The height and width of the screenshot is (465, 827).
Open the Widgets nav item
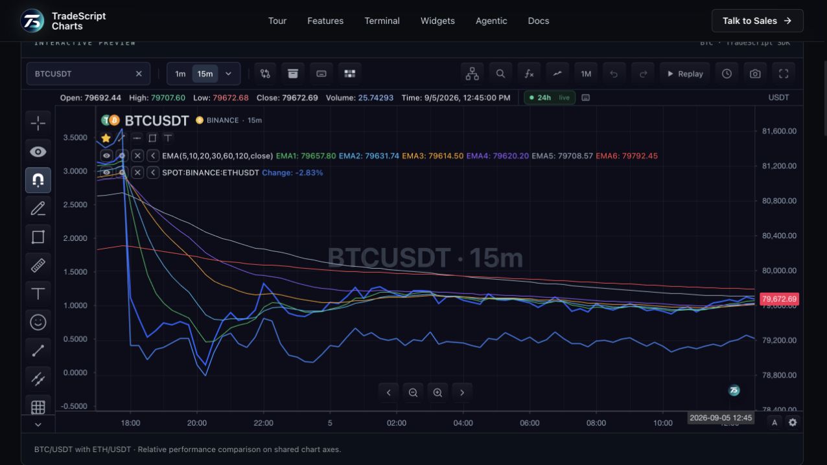point(437,21)
